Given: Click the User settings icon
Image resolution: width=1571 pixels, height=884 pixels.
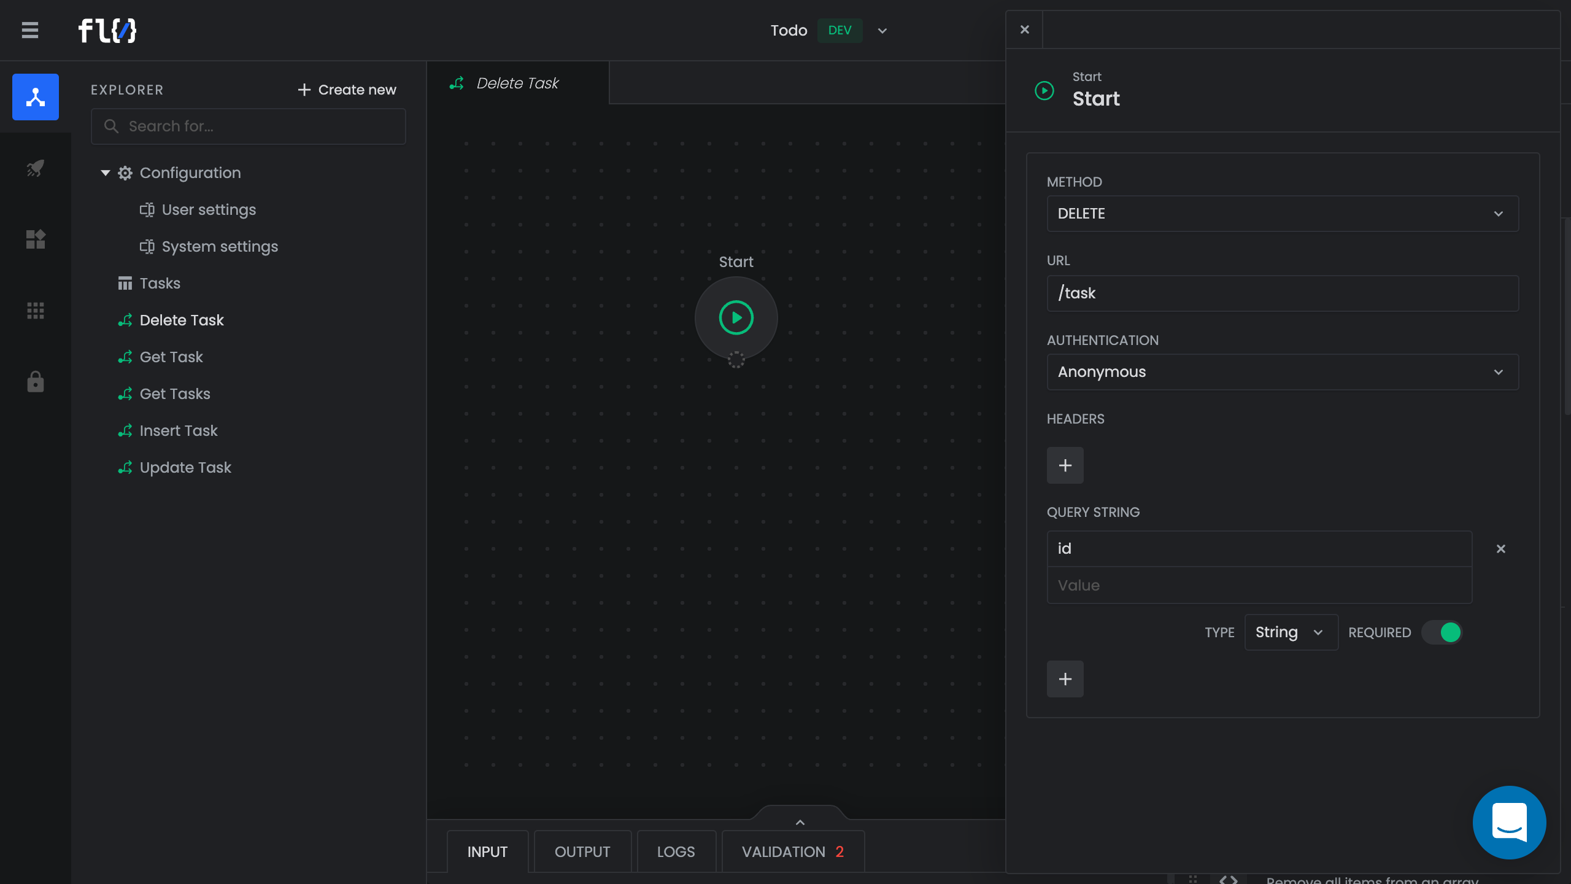Looking at the screenshot, I should coord(147,210).
